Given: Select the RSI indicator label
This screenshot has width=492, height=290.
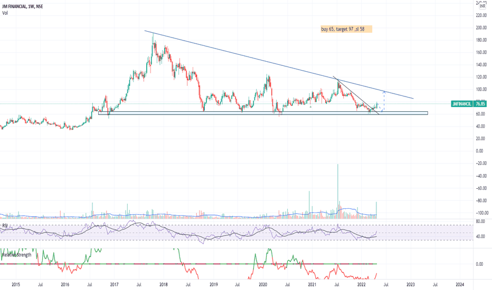Looking at the screenshot, I should (5, 226).
